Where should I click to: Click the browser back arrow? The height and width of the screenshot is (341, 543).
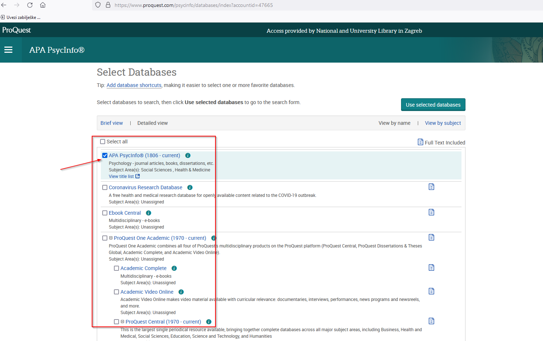pos(4,5)
